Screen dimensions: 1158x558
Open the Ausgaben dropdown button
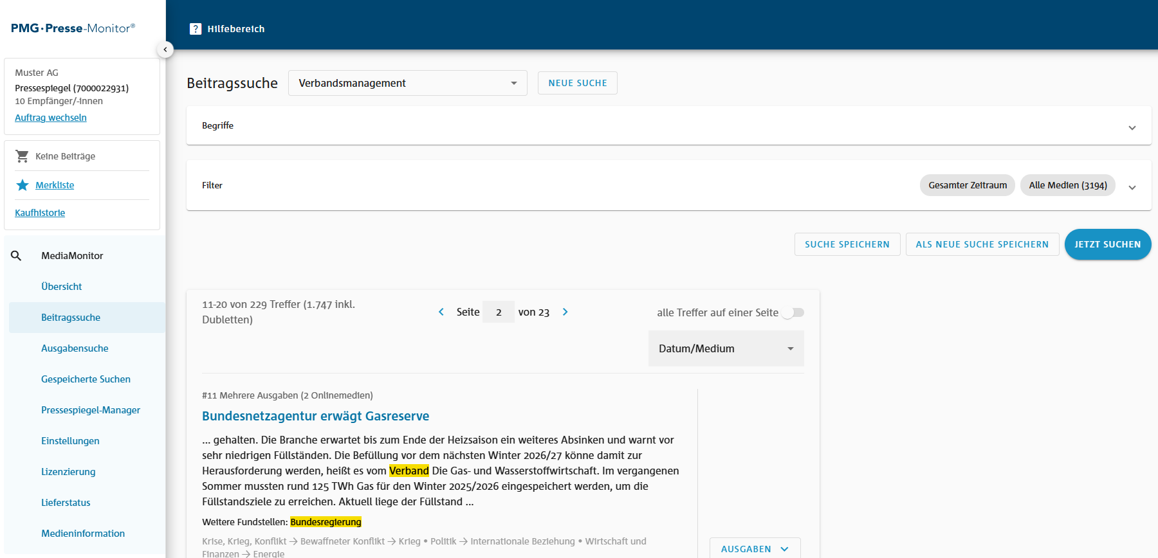755,548
